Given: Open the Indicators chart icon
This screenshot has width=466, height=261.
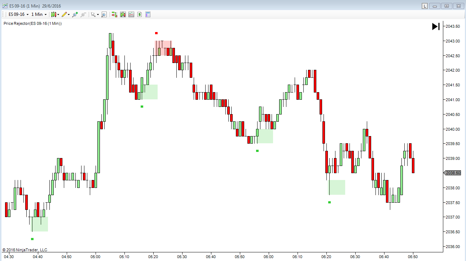Looking at the screenshot, I should pos(131,14).
